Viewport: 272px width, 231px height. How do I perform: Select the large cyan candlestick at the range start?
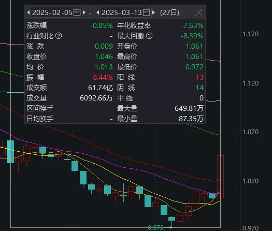10,152
